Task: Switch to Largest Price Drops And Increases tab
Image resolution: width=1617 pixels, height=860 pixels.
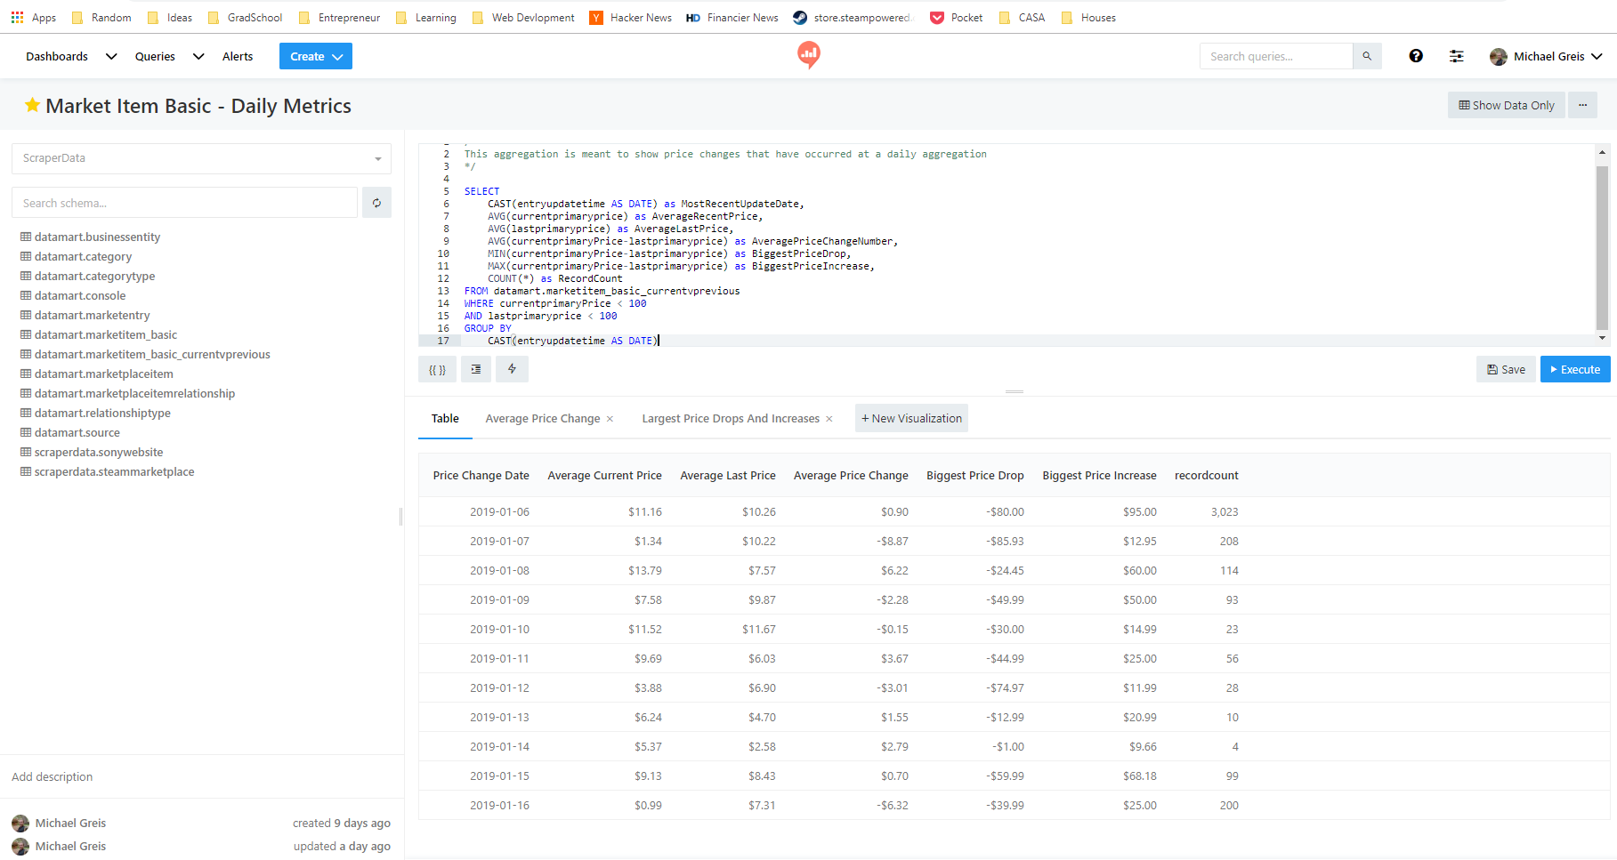Action: [730, 419]
